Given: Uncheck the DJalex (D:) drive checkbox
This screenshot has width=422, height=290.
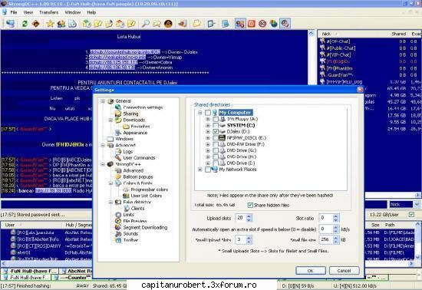Looking at the screenshot, I should (x=216, y=131).
